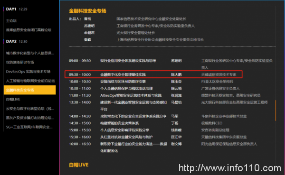Click the 16:00 - 16:30 time slot
Viewport: 285px width, 175px height.
click(80, 144)
